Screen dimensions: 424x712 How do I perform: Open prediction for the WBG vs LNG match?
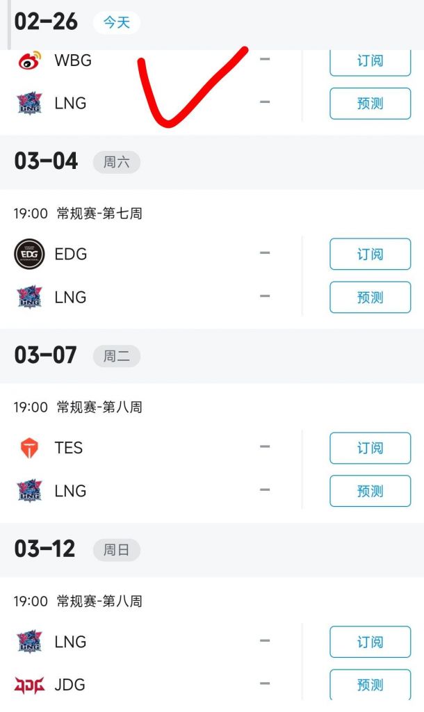coord(370,102)
